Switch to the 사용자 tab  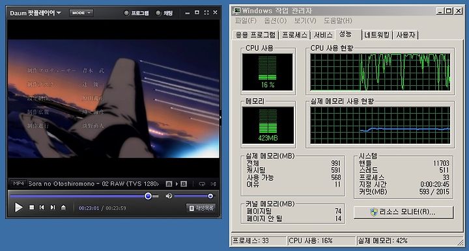406,35
